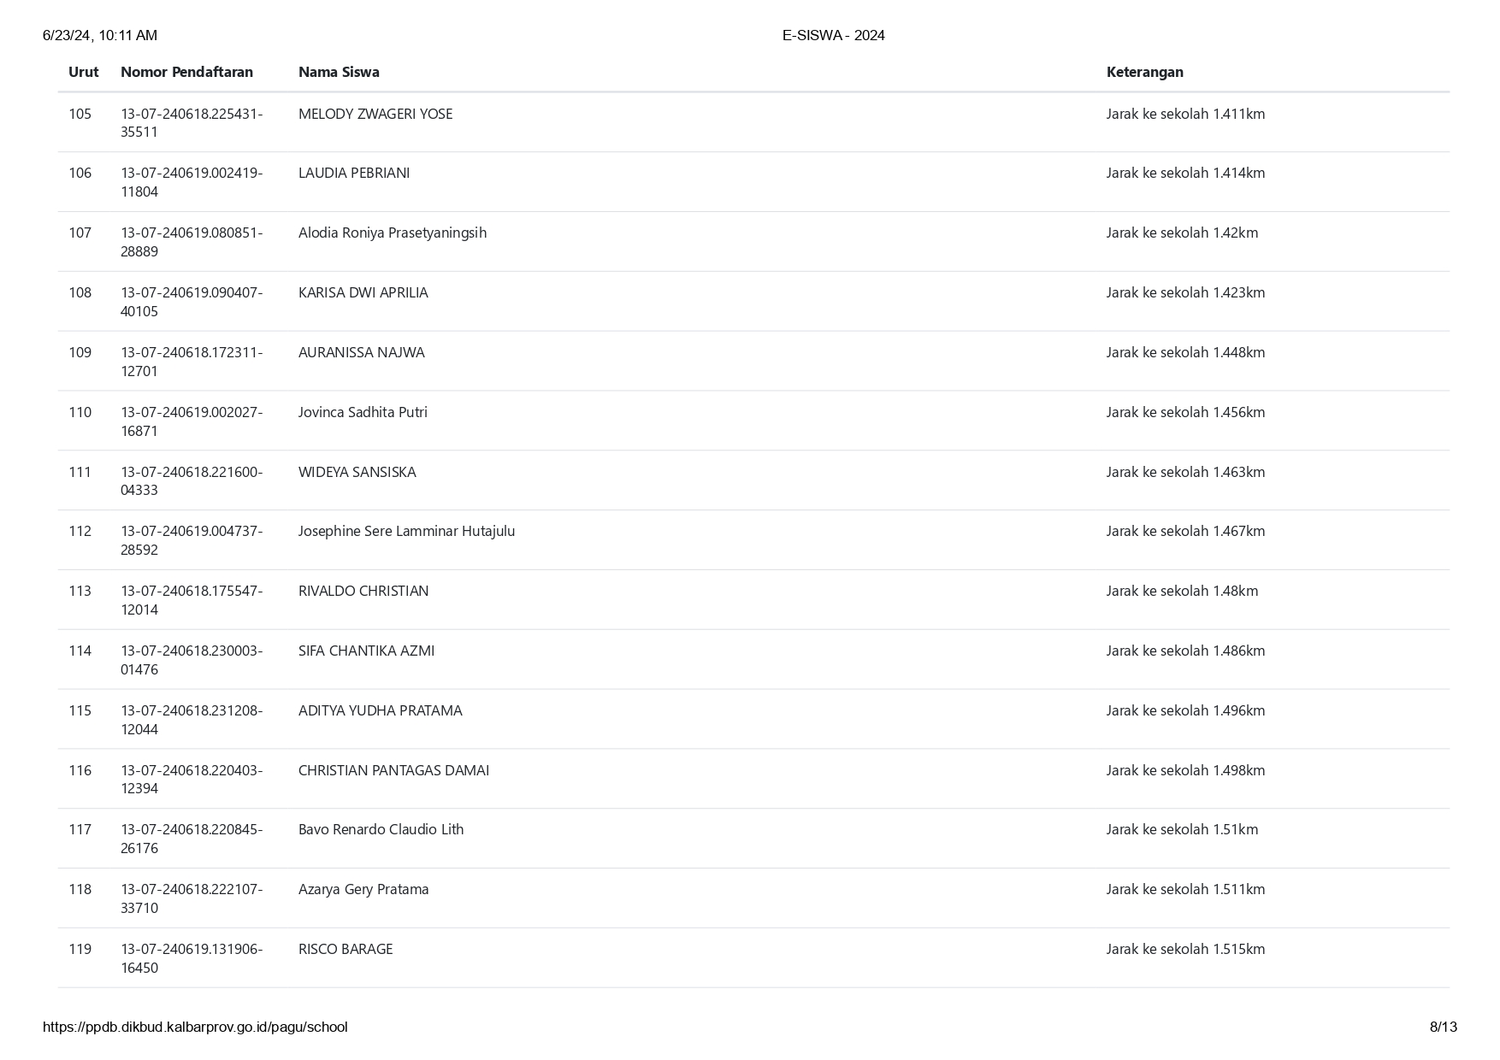
Task: Select the name SIFA CHANTIKA AZMI
Action: point(366,651)
